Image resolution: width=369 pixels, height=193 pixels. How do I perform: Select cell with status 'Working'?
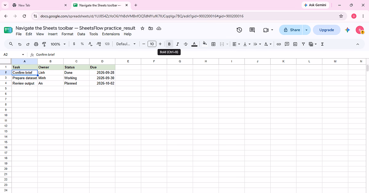(76, 78)
